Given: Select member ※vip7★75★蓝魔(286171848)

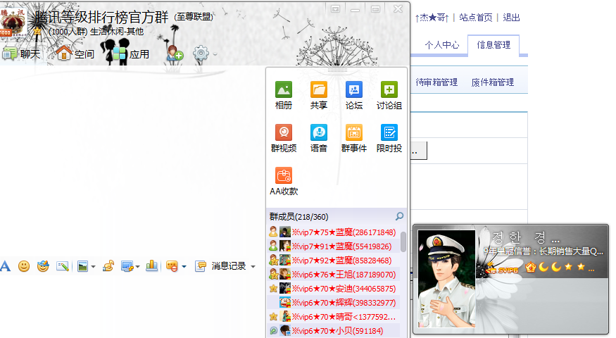Looking at the screenshot, I should (x=333, y=232).
